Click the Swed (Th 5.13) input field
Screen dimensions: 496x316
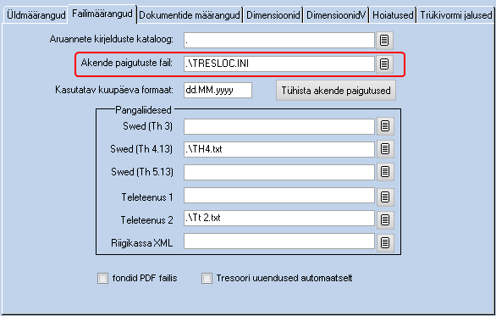(x=279, y=172)
